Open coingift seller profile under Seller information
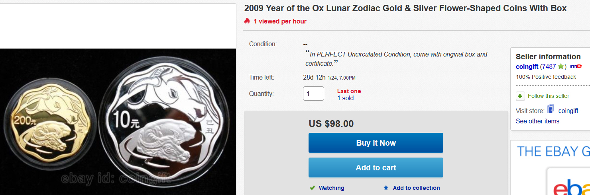Viewport: 590px width, 195px height. pyautogui.click(x=527, y=66)
